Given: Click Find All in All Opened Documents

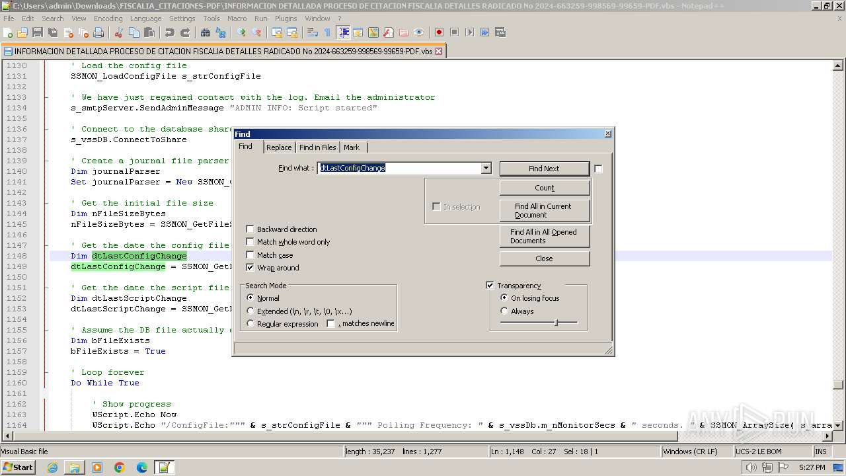Looking at the screenshot, I should click(544, 237).
